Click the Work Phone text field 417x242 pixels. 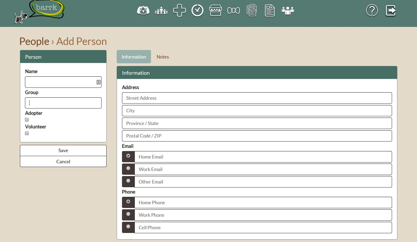[263, 215]
